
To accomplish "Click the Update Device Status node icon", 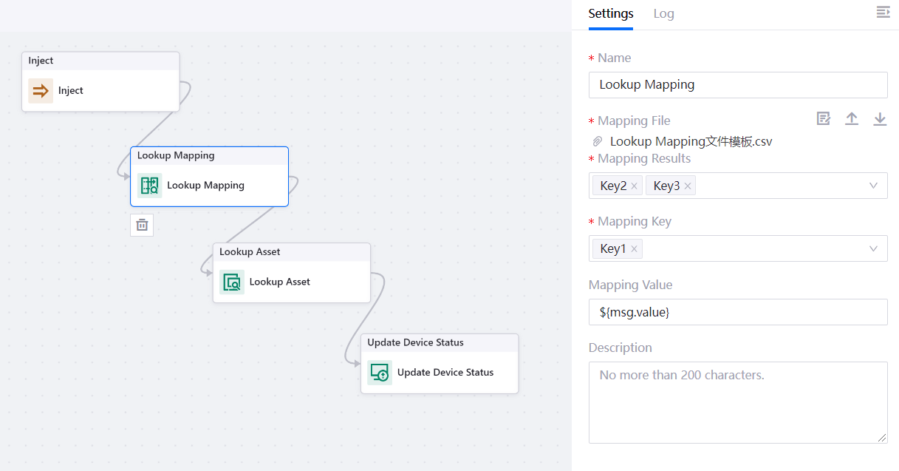I will 380,373.
